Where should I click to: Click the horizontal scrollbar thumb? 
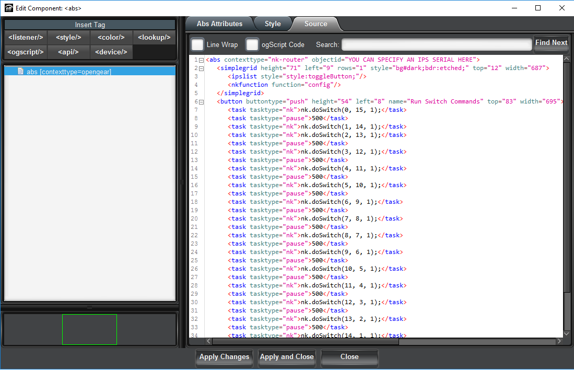point(306,341)
